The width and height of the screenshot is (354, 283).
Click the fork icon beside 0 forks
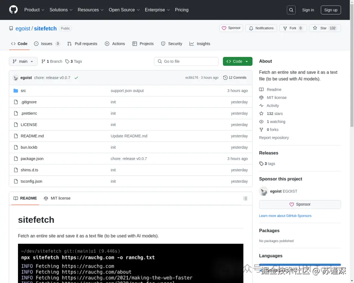pyautogui.click(x=262, y=129)
